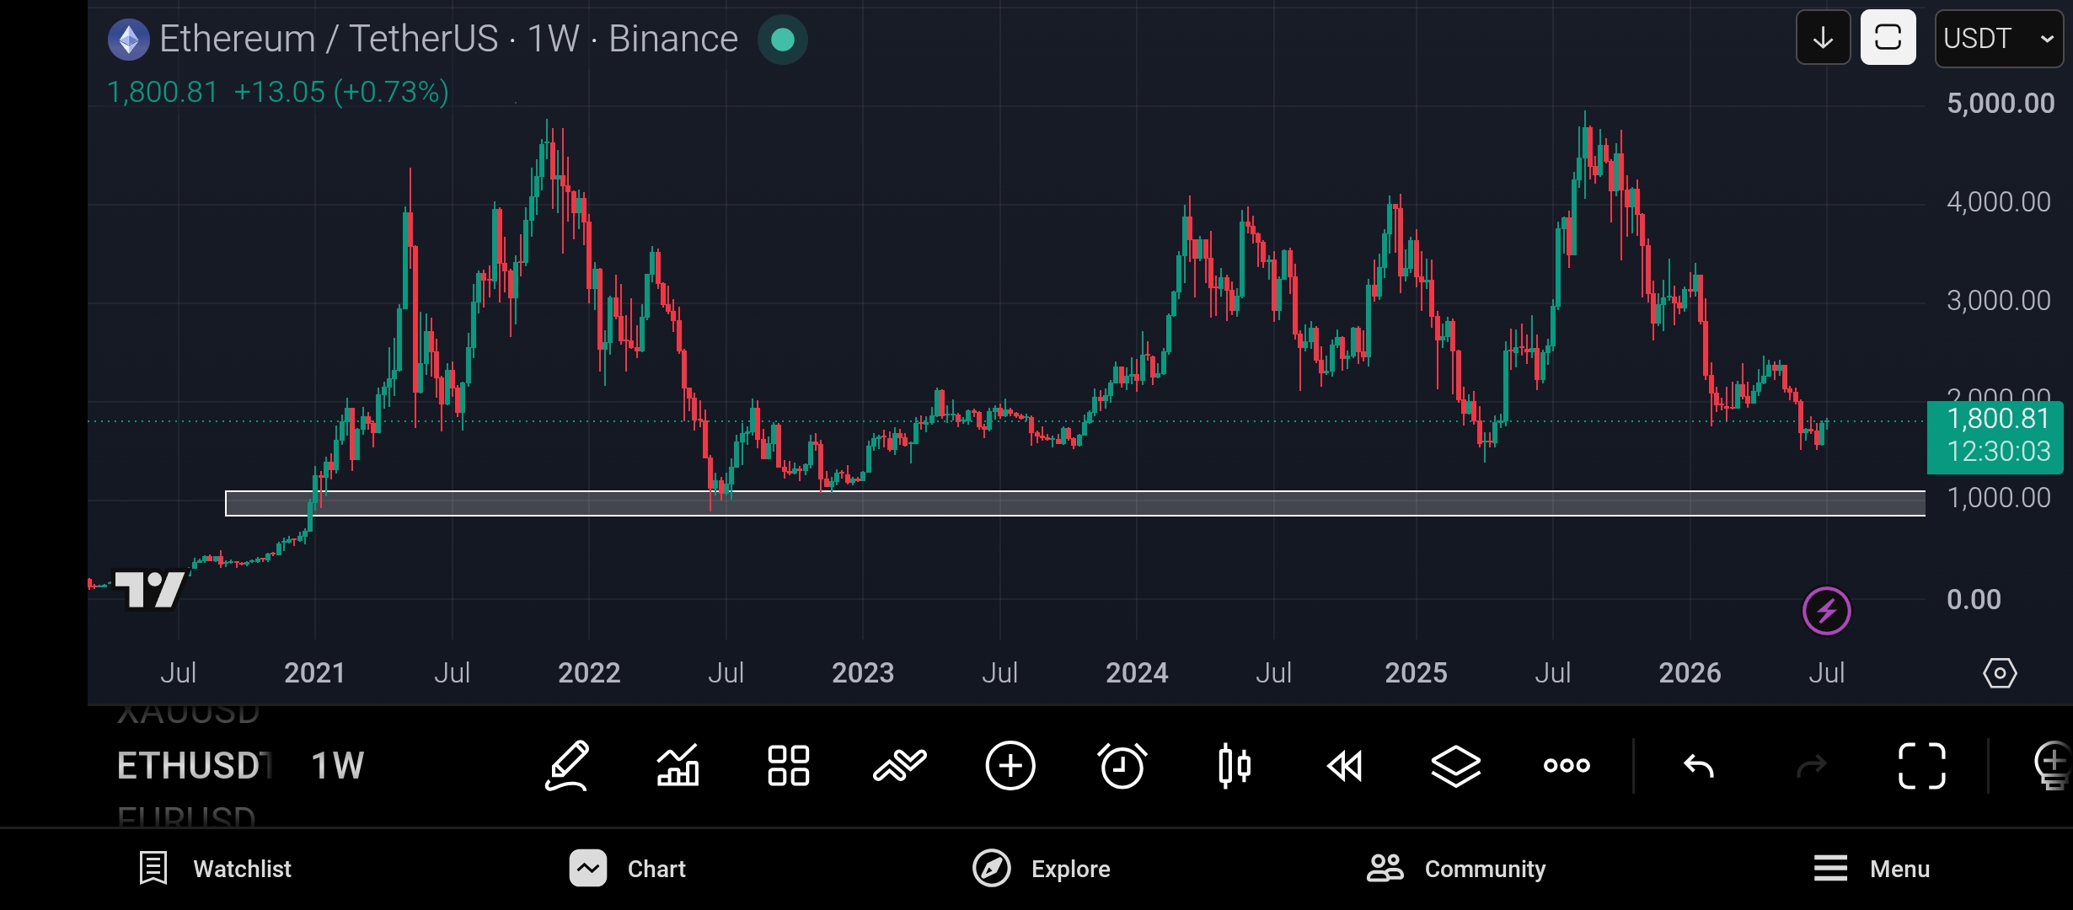The image size is (2073, 910).
Task: Undo the last action arrow
Action: [x=1699, y=766]
